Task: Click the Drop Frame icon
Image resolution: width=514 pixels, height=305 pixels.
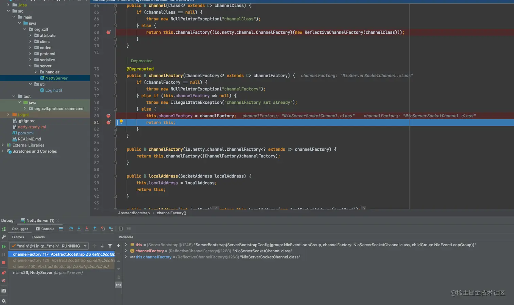Action: pos(103,229)
